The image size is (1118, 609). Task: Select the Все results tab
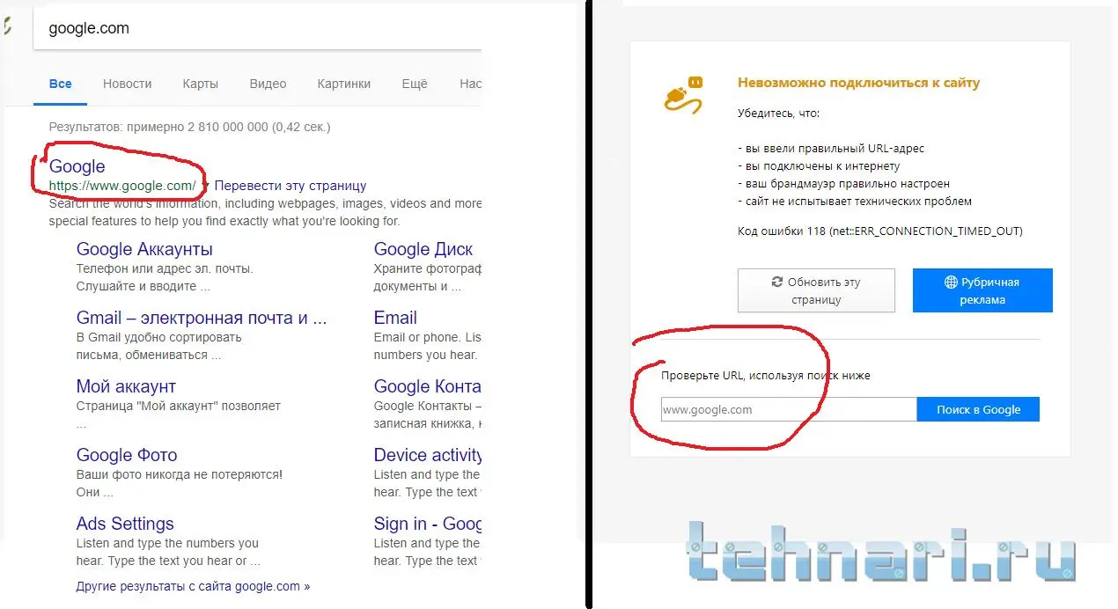point(61,84)
